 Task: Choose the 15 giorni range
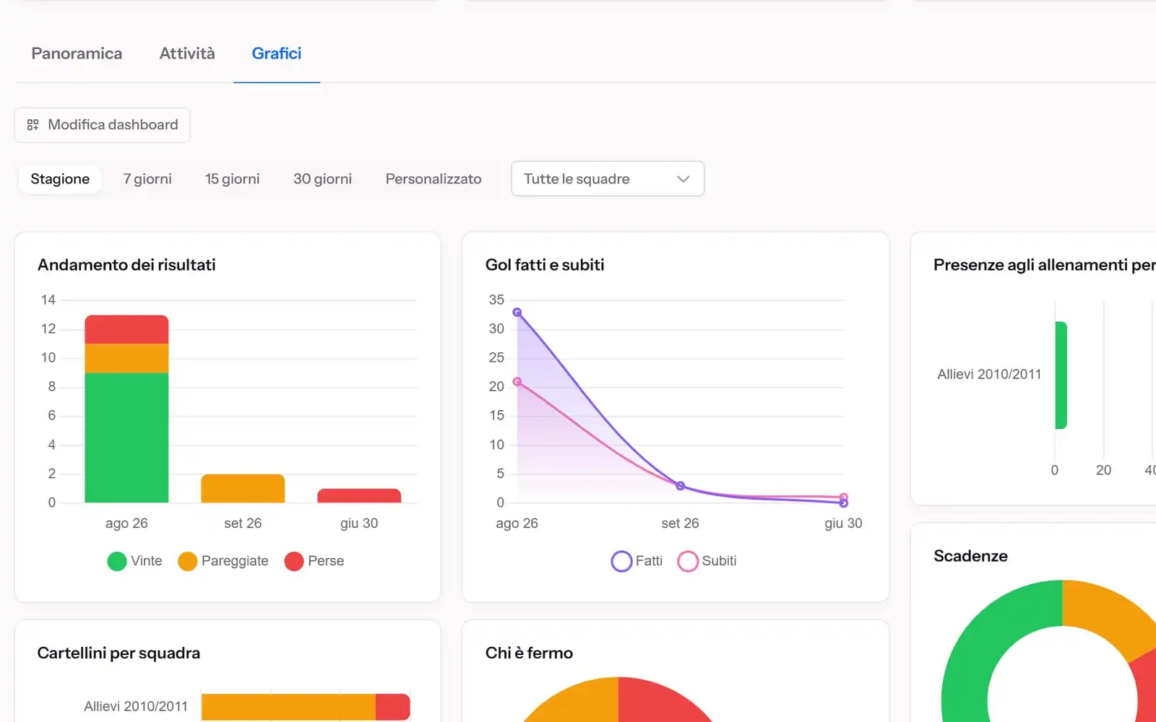[x=232, y=179]
